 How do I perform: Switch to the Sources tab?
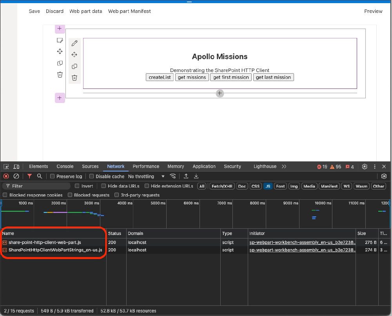tap(90, 167)
